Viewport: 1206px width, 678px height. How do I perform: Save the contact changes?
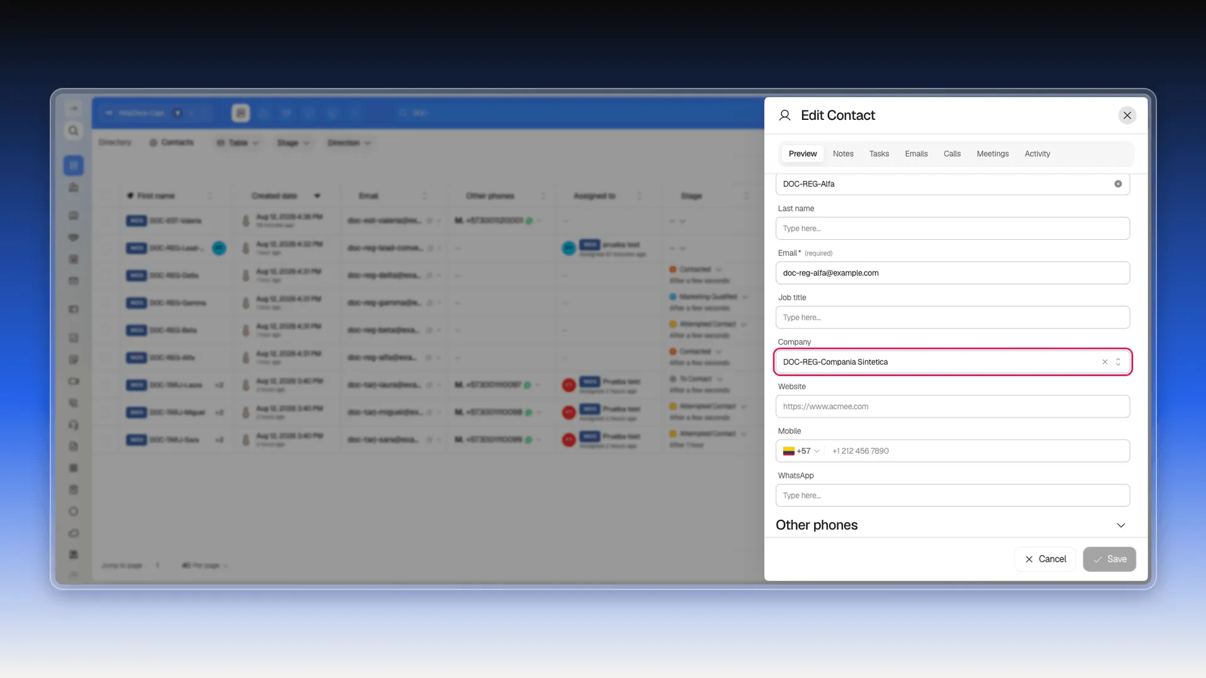pyautogui.click(x=1109, y=559)
